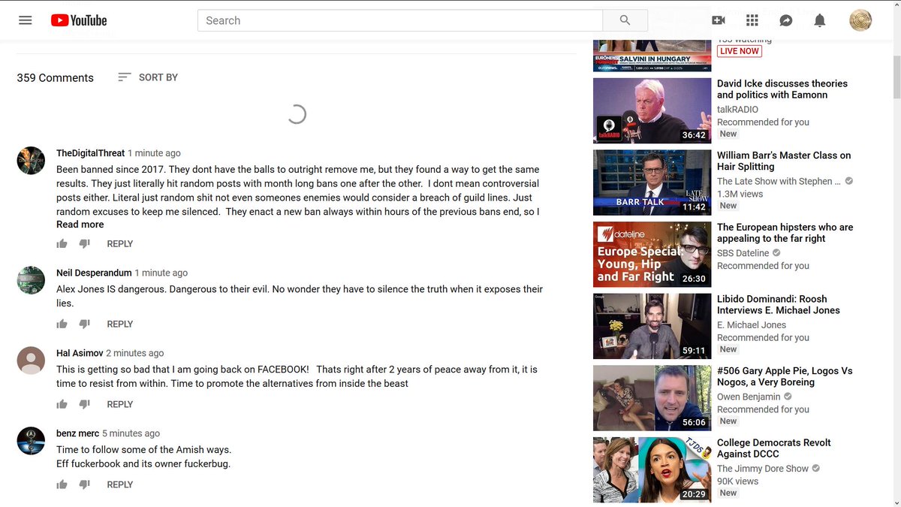The width and height of the screenshot is (901, 507).
Task: Open Hal Asimov's profile avatar
Action: tap(31, 361)
